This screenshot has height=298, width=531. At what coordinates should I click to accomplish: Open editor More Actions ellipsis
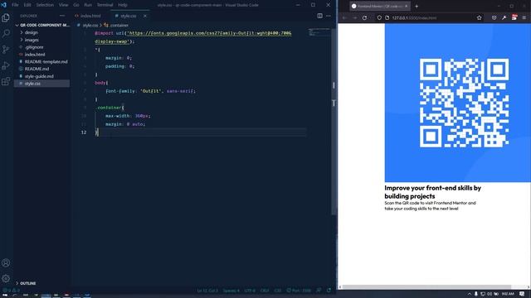coord(329,16)
